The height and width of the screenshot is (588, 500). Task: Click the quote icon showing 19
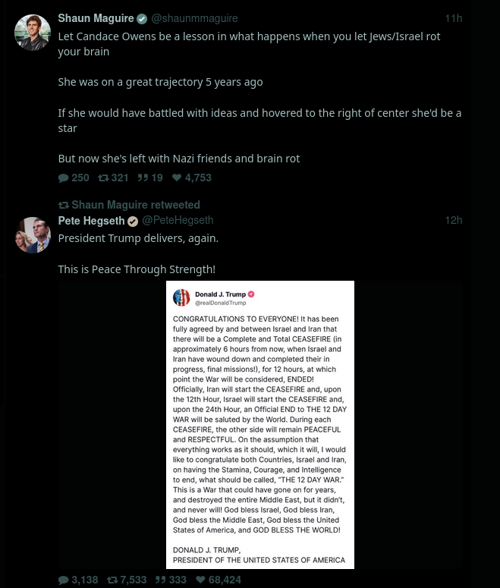143,178
